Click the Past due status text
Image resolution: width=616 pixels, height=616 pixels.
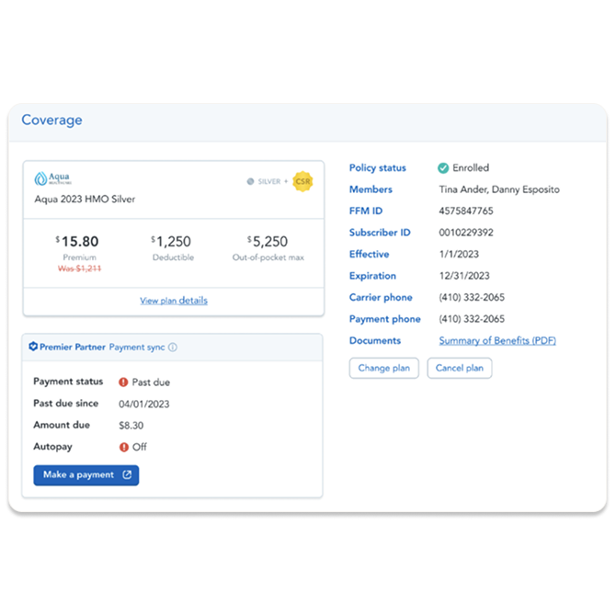[x=151, y=382]
